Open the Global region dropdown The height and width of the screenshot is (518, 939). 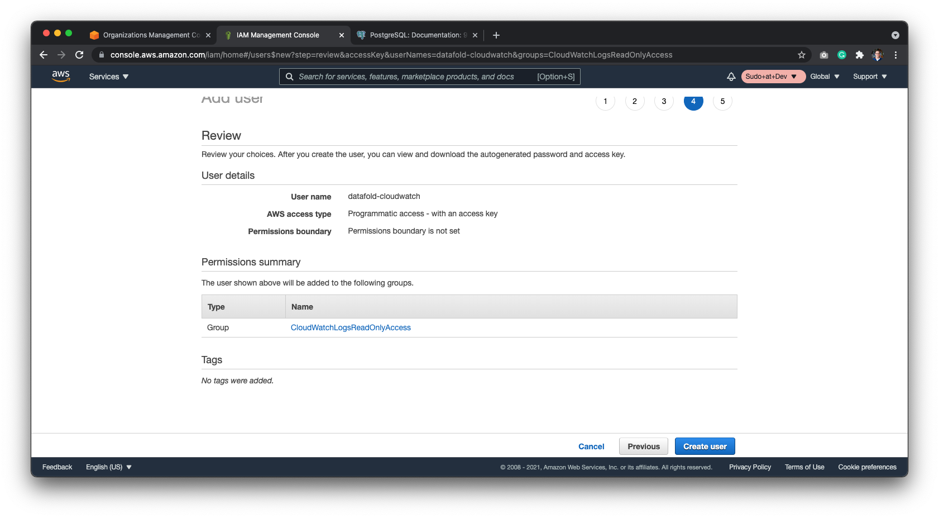825,77
